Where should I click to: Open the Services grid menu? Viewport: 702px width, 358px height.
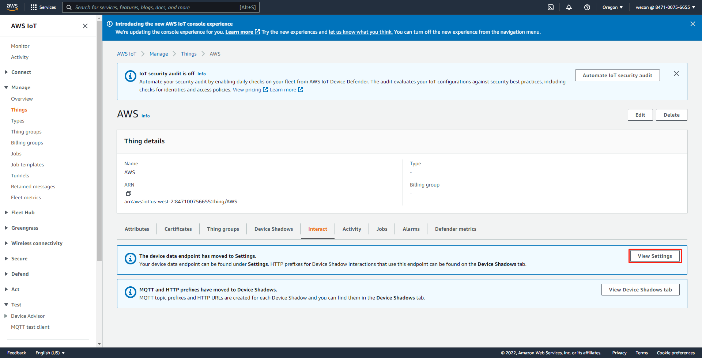pyautogui.click(x=43, y=7)
